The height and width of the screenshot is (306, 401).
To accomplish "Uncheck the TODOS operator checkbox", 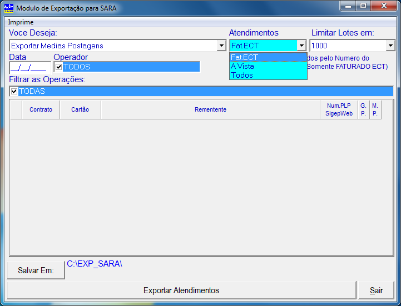I will pyautogui.click(x=58, y=67).
